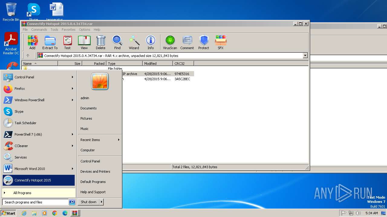The image size is (387, 217).
Task: Launch Skype from Start menu
Action: 39,112
